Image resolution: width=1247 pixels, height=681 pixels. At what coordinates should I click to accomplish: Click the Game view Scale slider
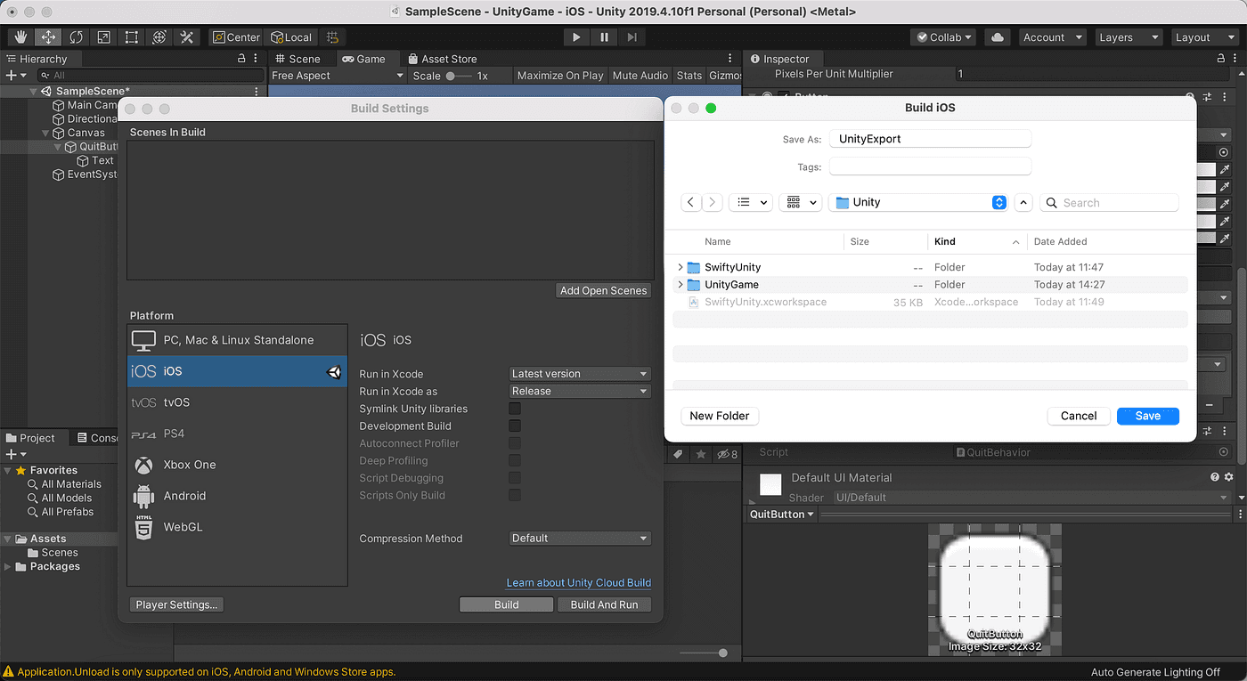pos(458,76)
